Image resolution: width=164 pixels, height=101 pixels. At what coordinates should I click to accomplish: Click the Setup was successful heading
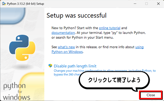[x=76, y=15]
